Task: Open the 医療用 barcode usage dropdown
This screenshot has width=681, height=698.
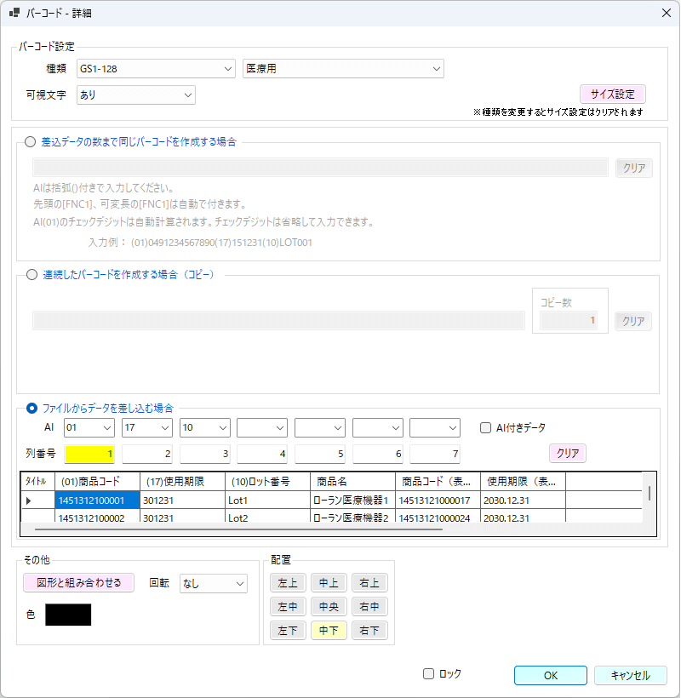Action: 343,69
